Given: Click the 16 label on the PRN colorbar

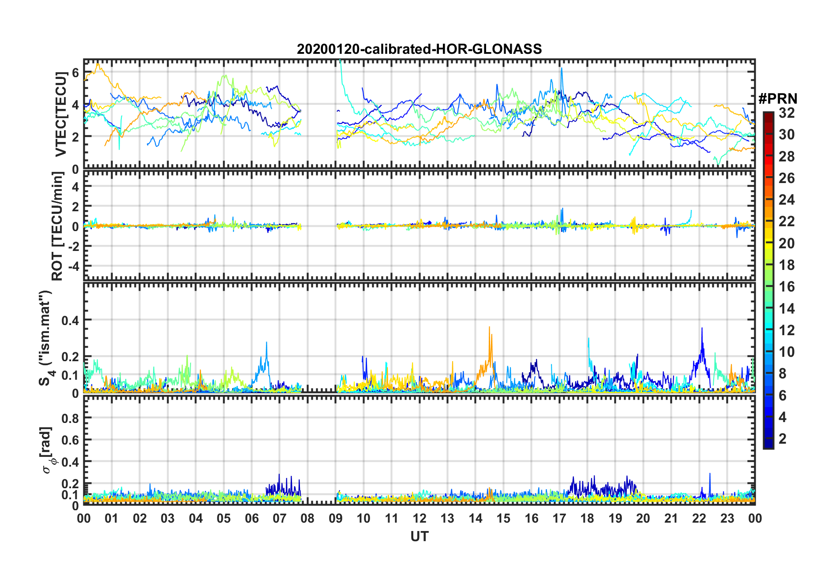Looking at the screenshot, I should 787,287.
